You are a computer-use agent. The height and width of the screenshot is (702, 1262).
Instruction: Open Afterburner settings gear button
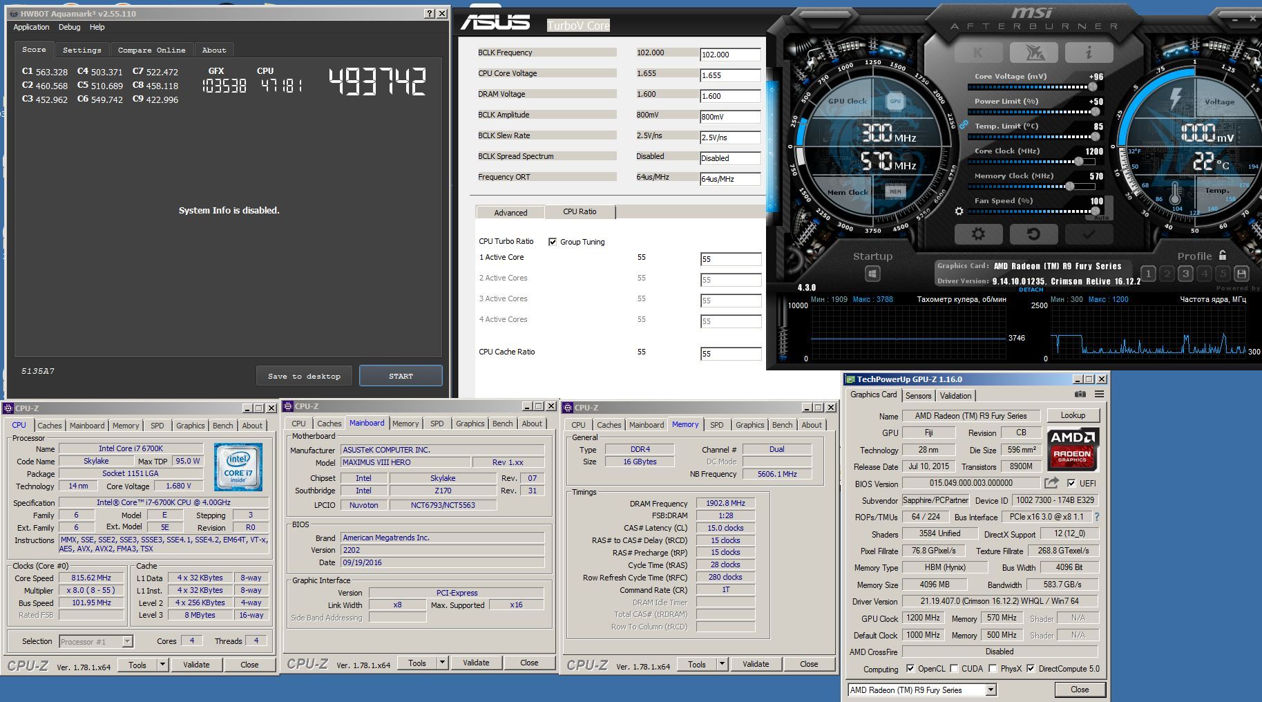tap(978, 234)
